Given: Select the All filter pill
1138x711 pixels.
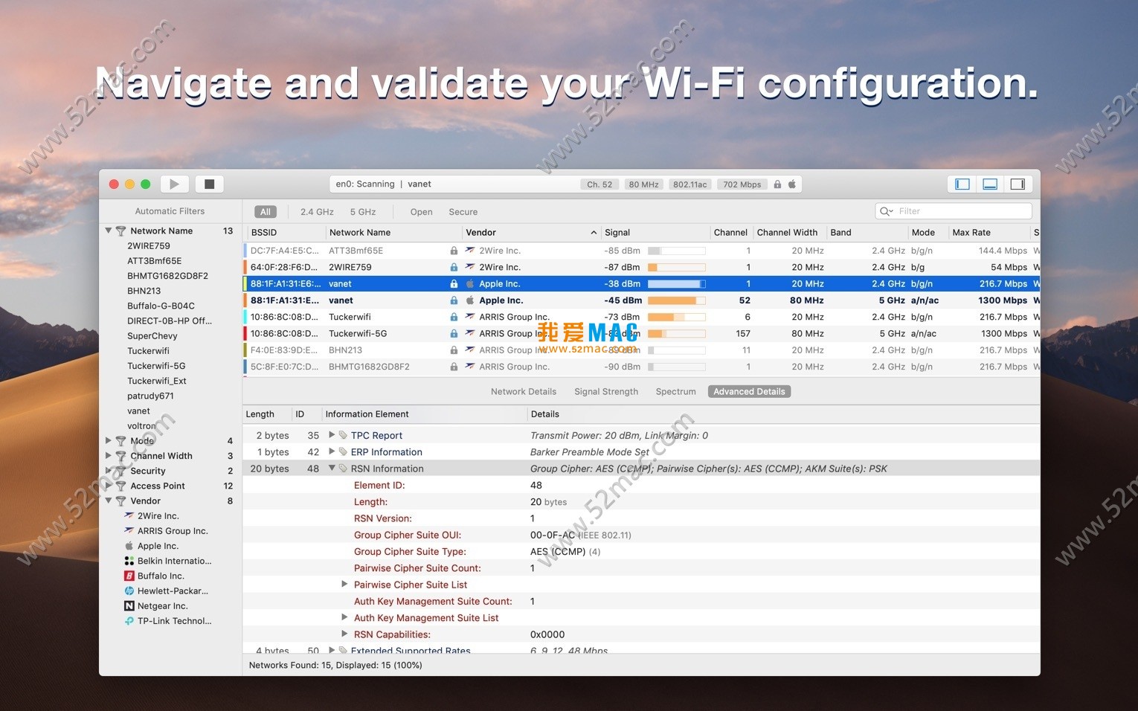Looking at the screenshot, I should (x=266, y=212).
